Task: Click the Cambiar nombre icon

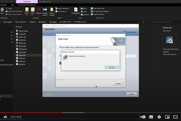Action: pos(45,10)
